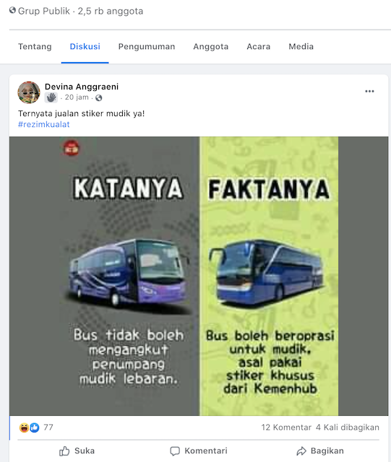Click the share arrow Bagikan icon
The width and height of the screenshot is (391, 462).
[301, 451]
